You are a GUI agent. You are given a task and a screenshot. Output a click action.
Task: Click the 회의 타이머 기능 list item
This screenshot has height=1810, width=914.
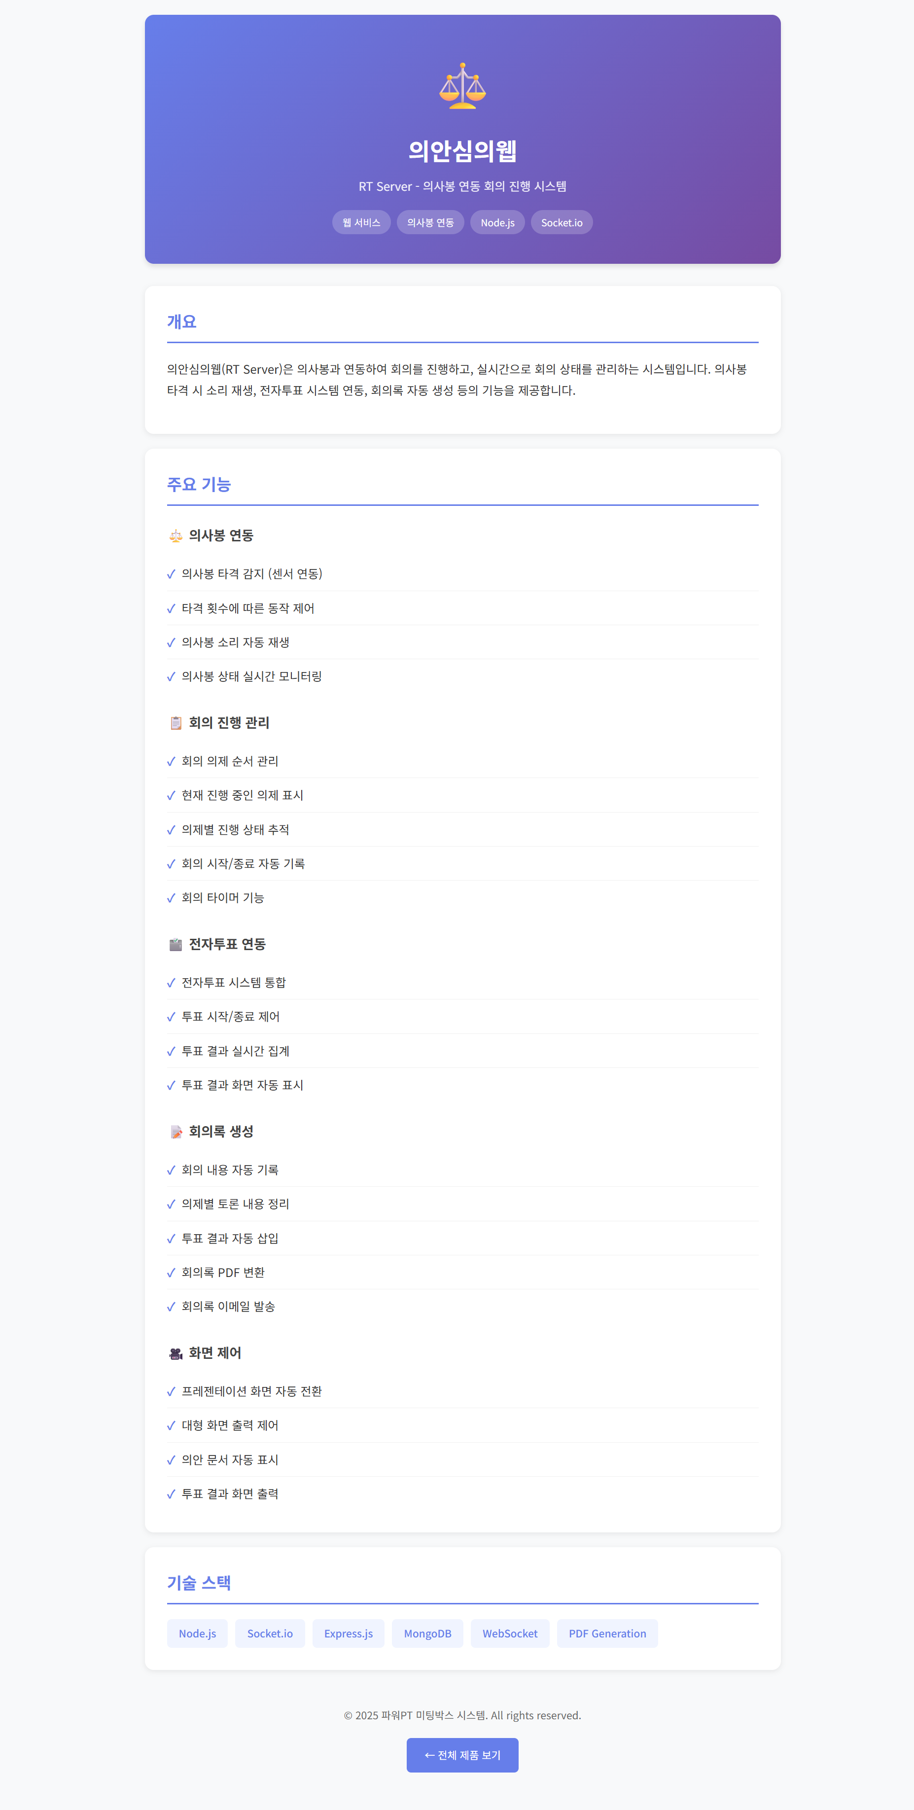(223, 898)
